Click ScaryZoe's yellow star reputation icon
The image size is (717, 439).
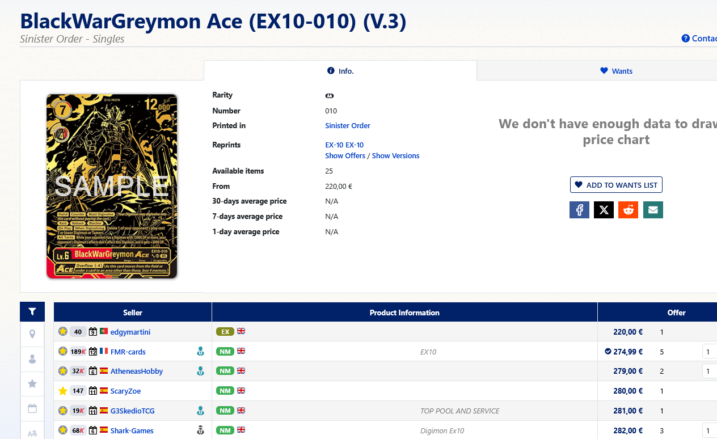tap(63, 391)
